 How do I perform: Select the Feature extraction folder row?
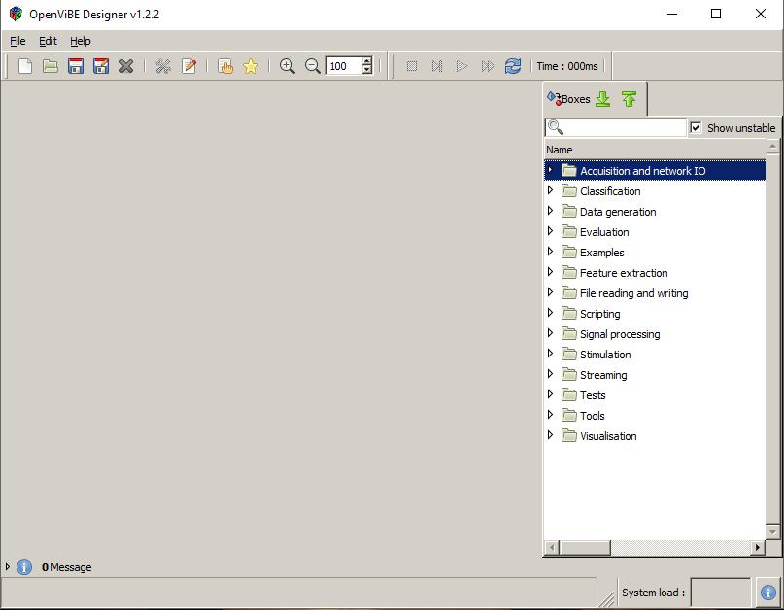click(655, 273)
